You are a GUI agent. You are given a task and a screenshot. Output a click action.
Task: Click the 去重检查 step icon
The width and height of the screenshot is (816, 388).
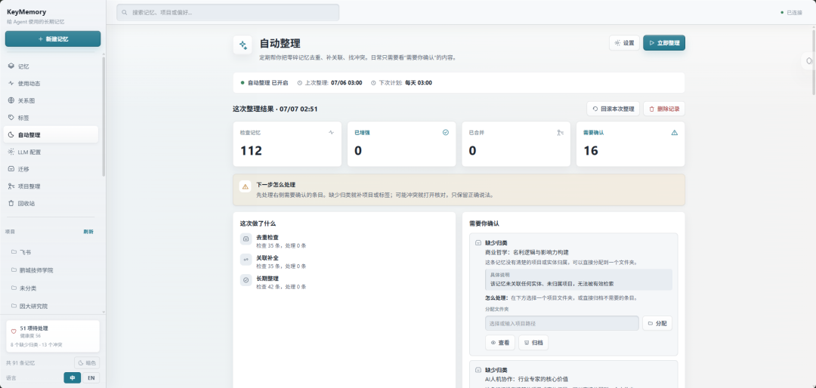tap(246, 239)
